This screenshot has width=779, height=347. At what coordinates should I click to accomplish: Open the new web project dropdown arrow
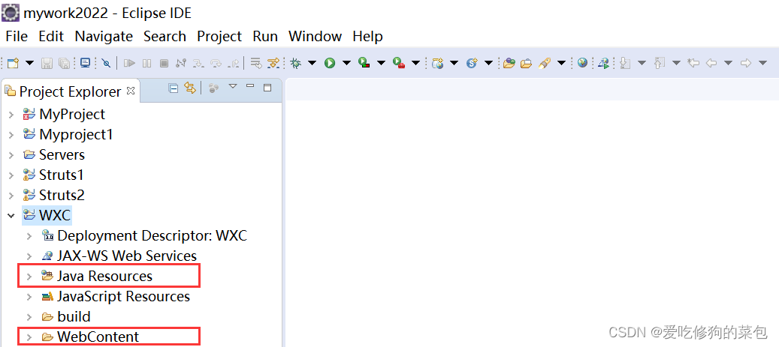tap(454, 63)
